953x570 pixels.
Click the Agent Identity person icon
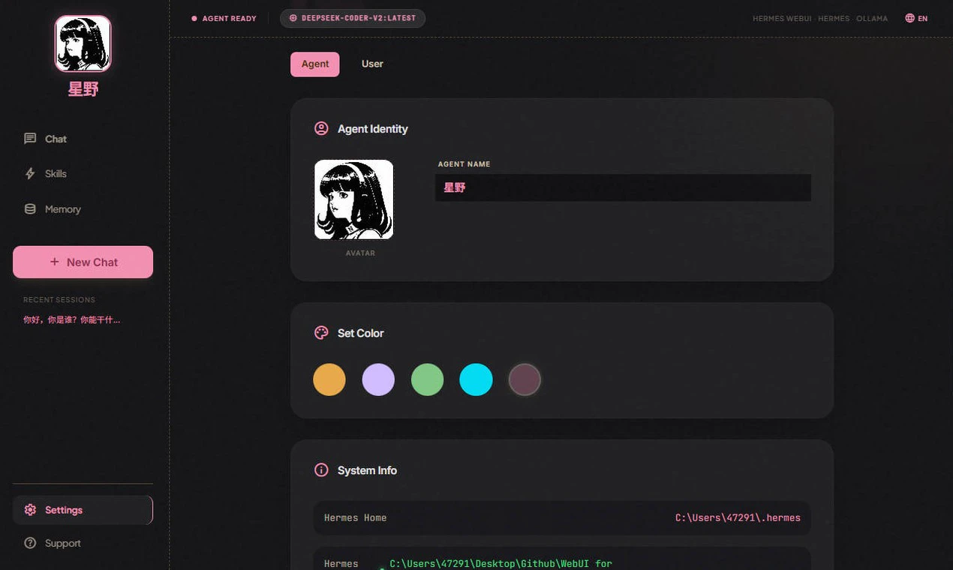coord(321,128)
